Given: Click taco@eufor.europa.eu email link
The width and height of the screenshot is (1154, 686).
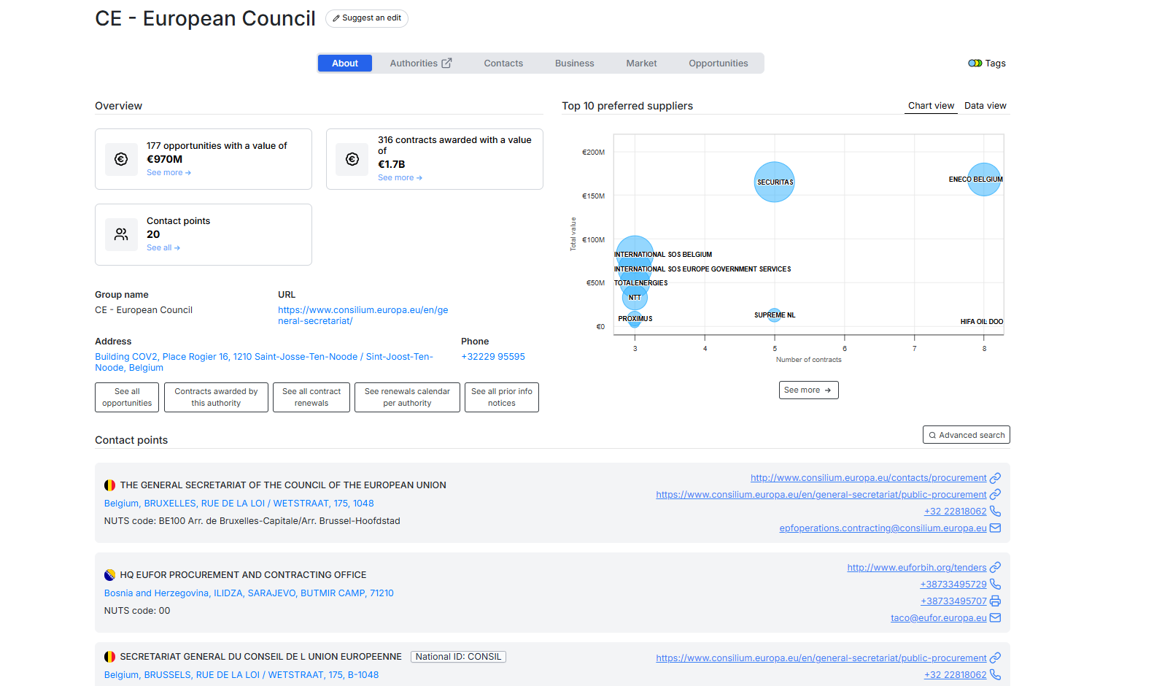Looking at the screenshot, I should (x=938, y=618).
